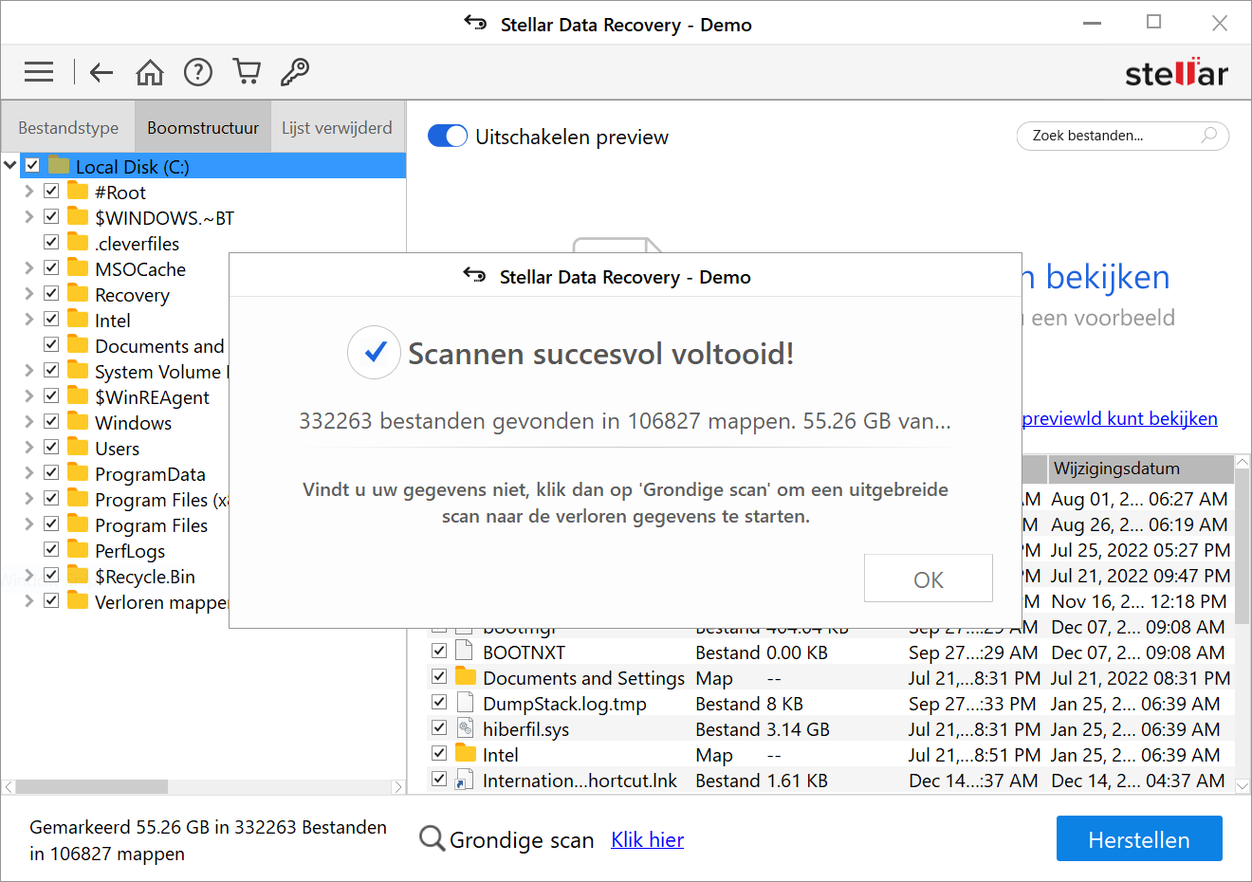Expand the Program Files tree node
The width and height of the screenshot is (1252, 882).
(x=28, y=524)
